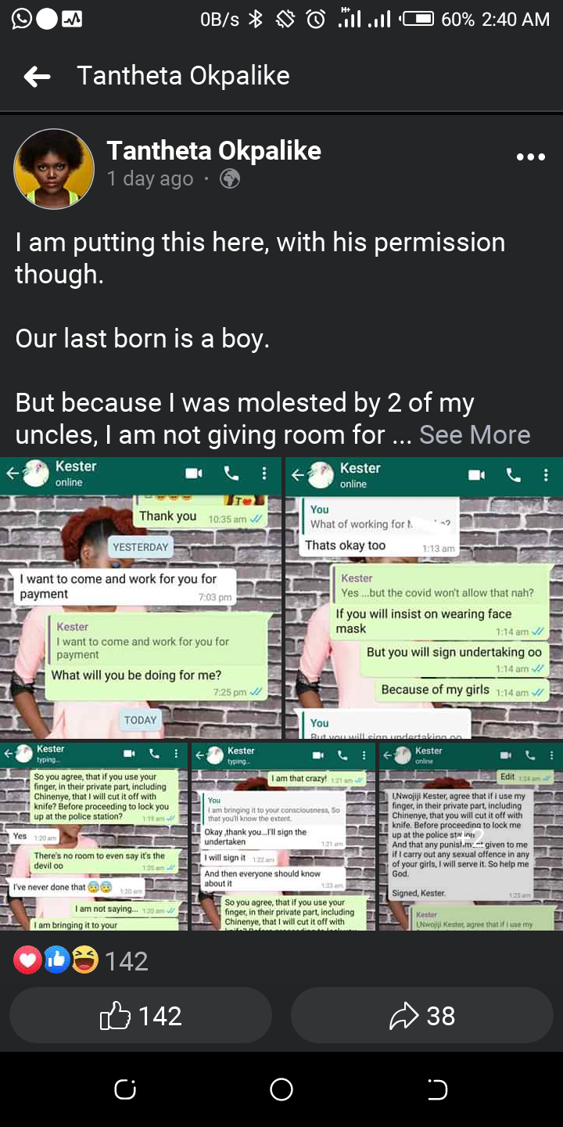Tap the Android recent apps button
This screenshot has width=563, height=1127.
[125, 1089]
